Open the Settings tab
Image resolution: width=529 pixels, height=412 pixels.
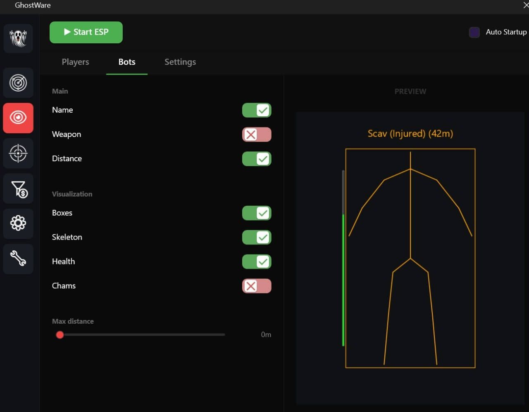(x=180, y=62)
